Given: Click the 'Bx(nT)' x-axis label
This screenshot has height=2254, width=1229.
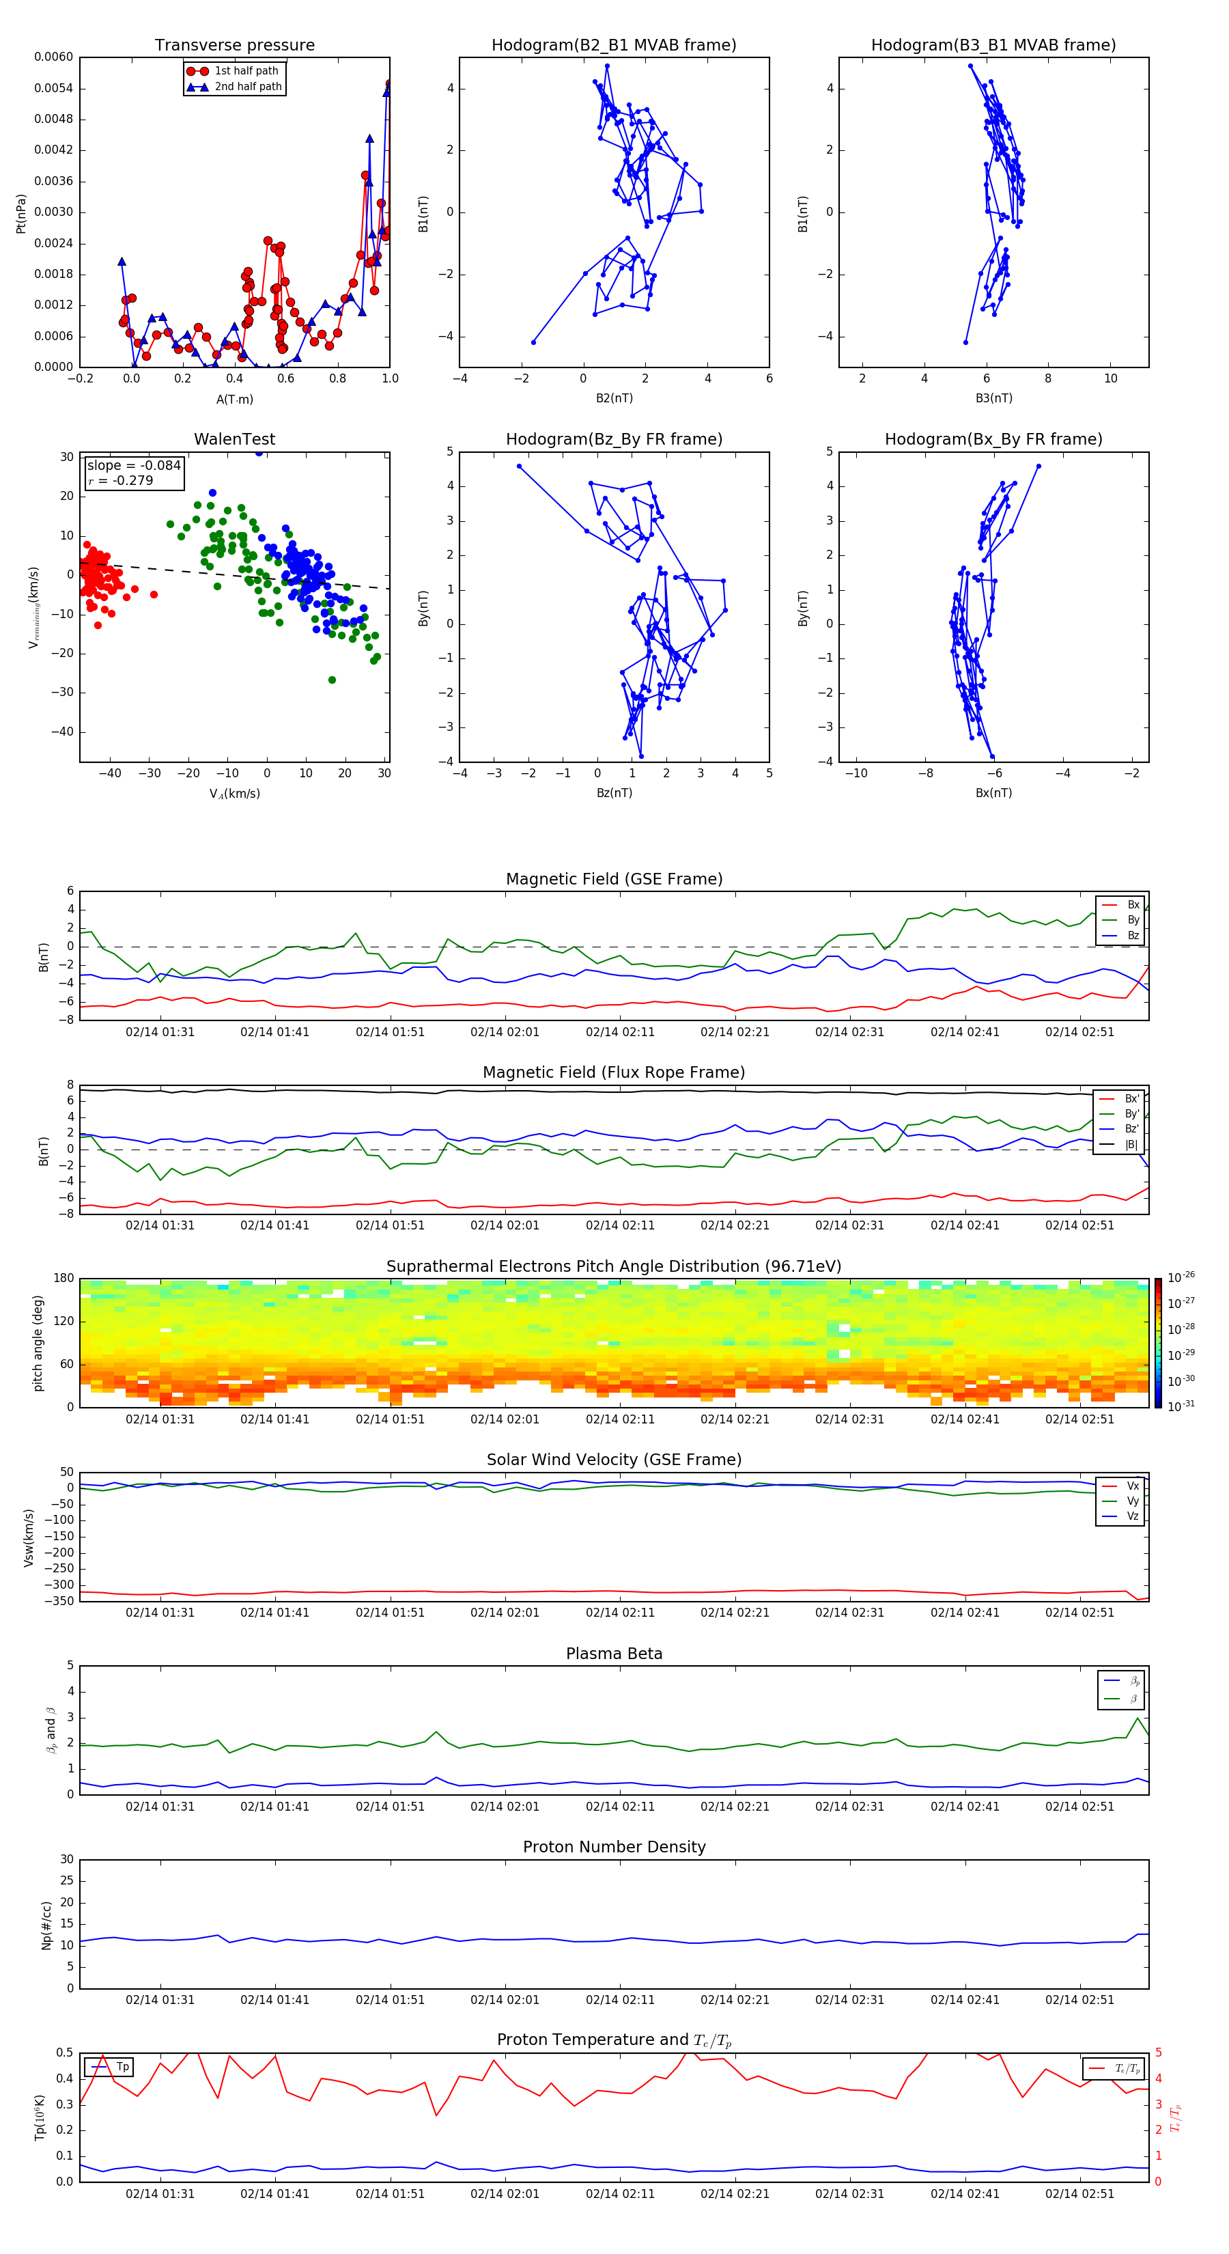Looking at the screenshot, I should (993, 793).
